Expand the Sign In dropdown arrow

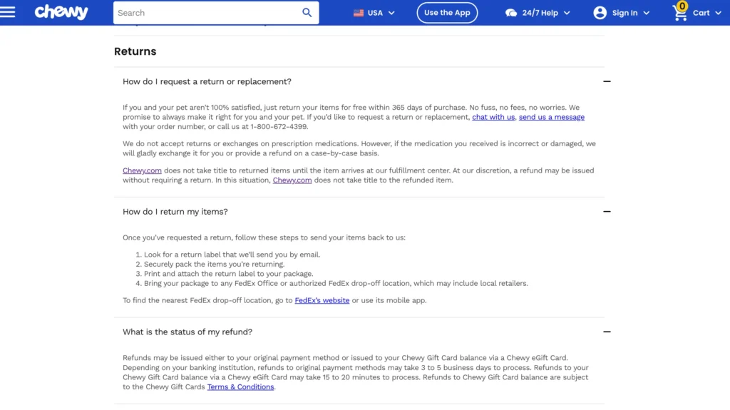coord(647,13)
